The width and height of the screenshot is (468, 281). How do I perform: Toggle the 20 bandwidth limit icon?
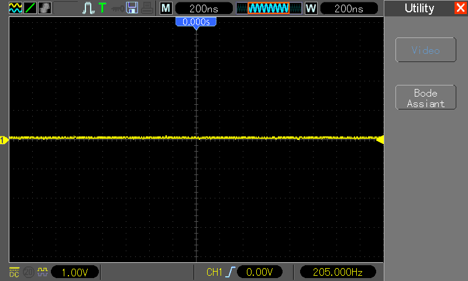pyautogui.click(x=29, y=272)
